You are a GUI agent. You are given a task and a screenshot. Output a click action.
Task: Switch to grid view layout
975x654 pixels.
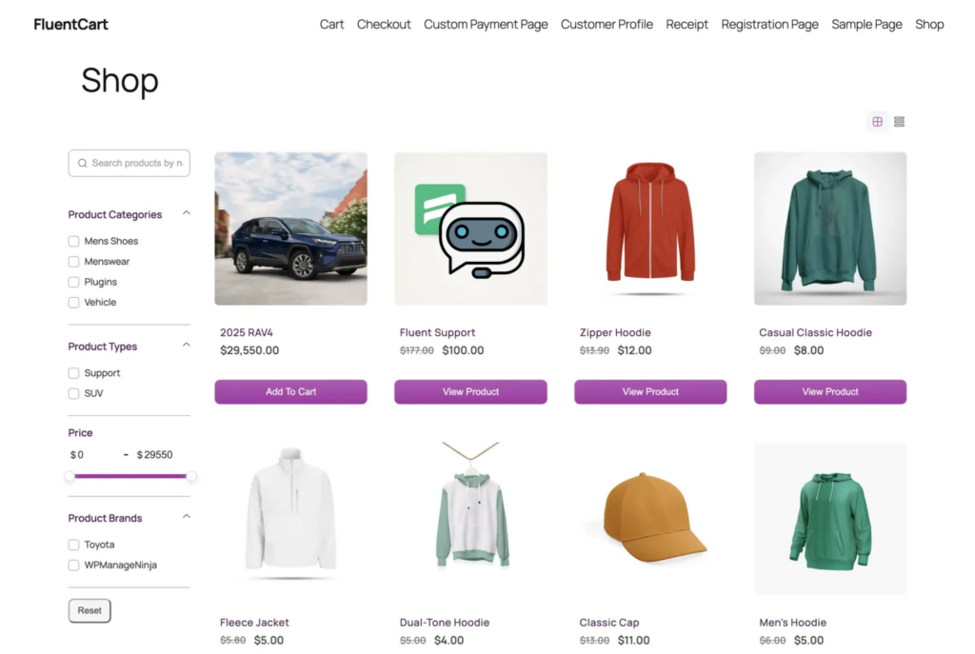pyautogui.click(x=877, y=122)
